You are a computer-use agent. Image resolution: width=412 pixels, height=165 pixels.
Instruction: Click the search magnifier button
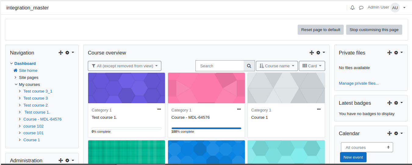point(249,66)
